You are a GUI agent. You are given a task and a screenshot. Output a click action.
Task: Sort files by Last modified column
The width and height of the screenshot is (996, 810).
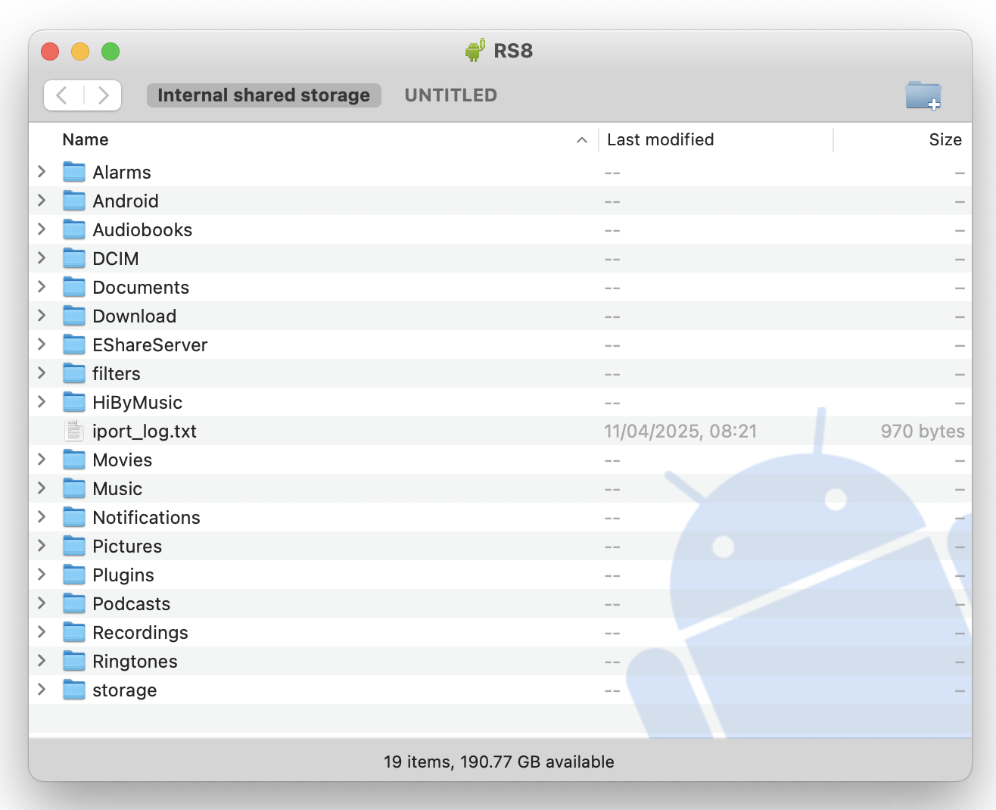[661, 140]
